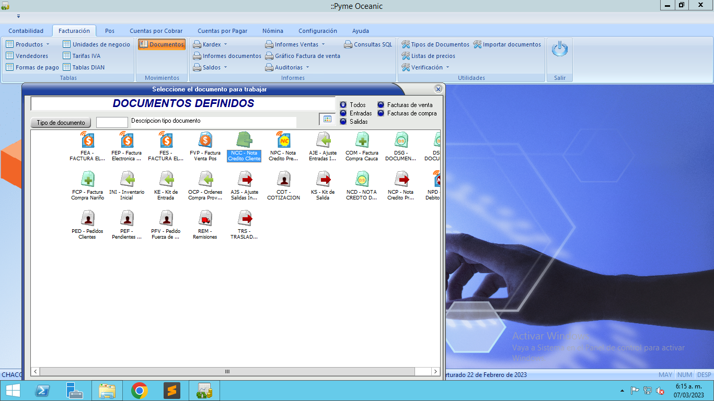Viewport: 714px width, 401px height.
Task: Select the PED Pedidos Clientes icon
Action: coord(87,218)
